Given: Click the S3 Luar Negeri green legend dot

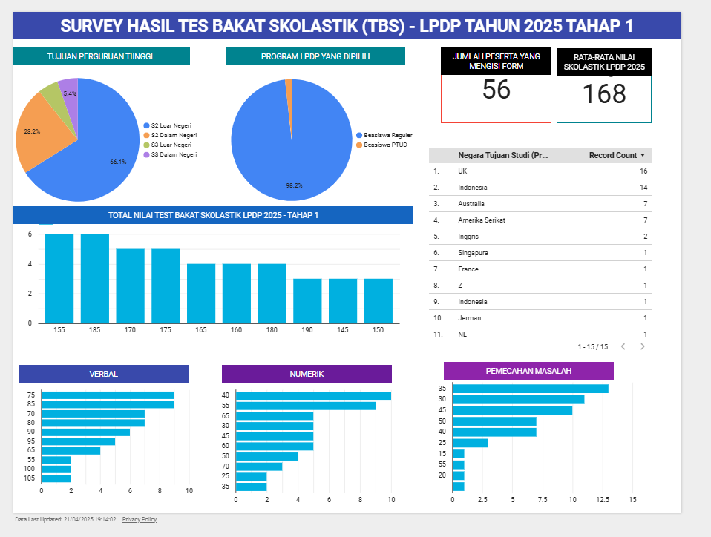Looking at the screenshot, I should point(146,145).
